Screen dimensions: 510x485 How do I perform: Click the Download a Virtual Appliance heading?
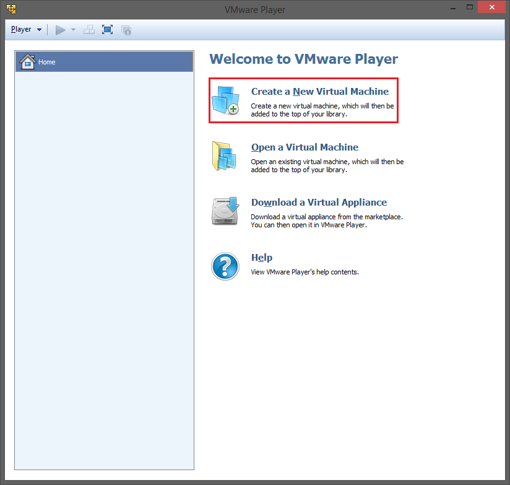(319, 203)
